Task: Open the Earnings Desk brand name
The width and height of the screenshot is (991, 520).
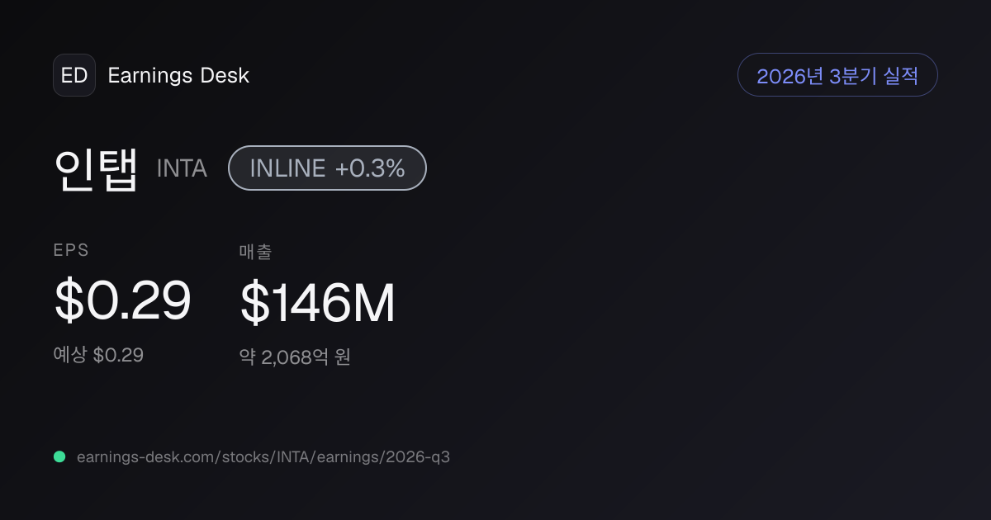Action: [x=178, y=76]
